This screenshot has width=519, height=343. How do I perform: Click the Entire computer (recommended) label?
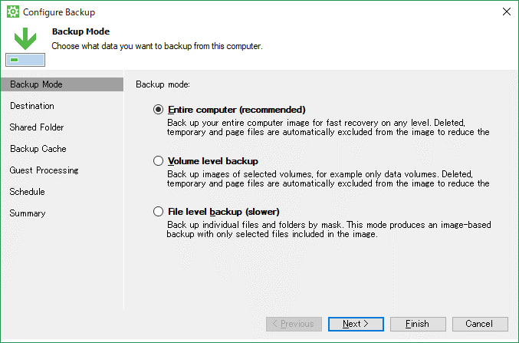coord(237,110)
